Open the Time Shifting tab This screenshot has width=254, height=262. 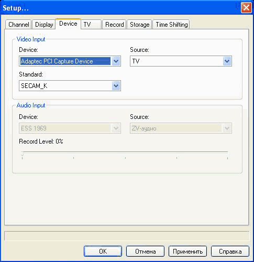click(171, 24)
